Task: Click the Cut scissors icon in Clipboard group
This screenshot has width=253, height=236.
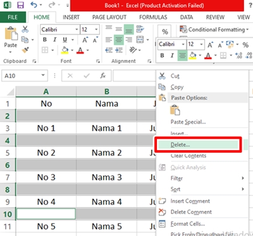Action: tap(25, 29)
